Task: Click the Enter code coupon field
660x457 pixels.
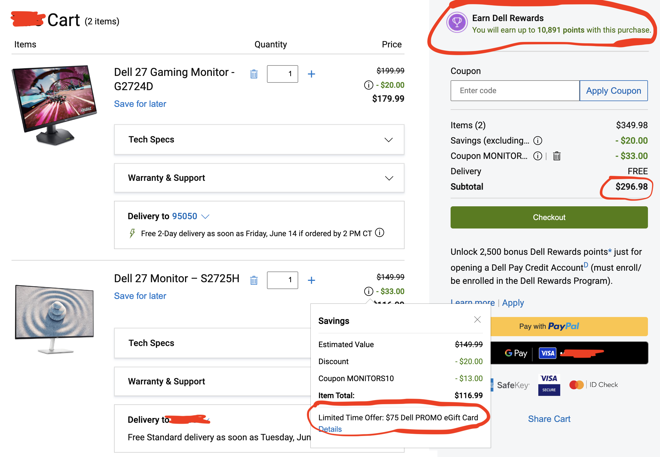Action: [515, 91]
